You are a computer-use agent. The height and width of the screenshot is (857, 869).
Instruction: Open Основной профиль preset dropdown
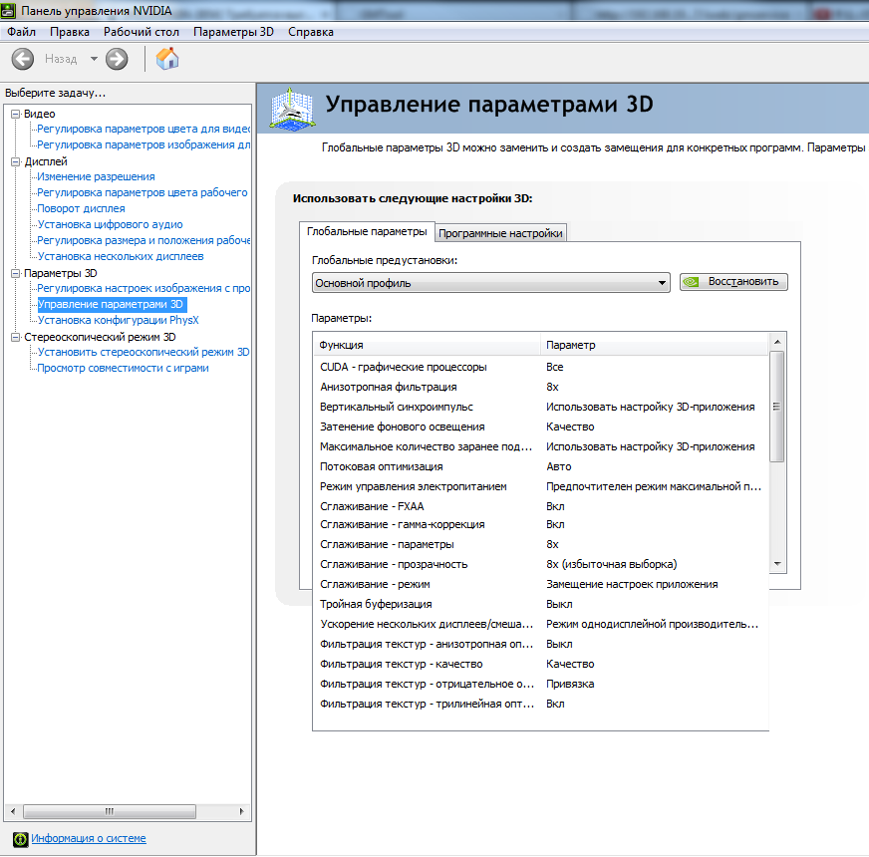tap(491, 283)
